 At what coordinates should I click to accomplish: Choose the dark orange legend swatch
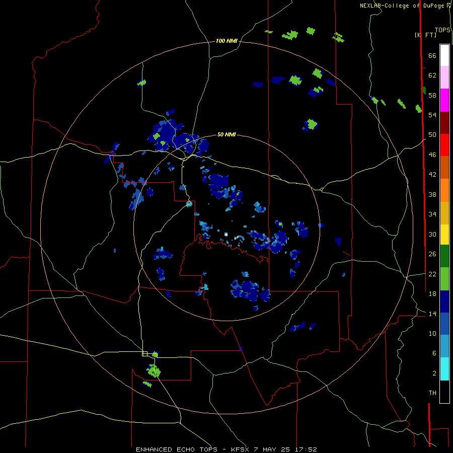(x=444, y=167)
